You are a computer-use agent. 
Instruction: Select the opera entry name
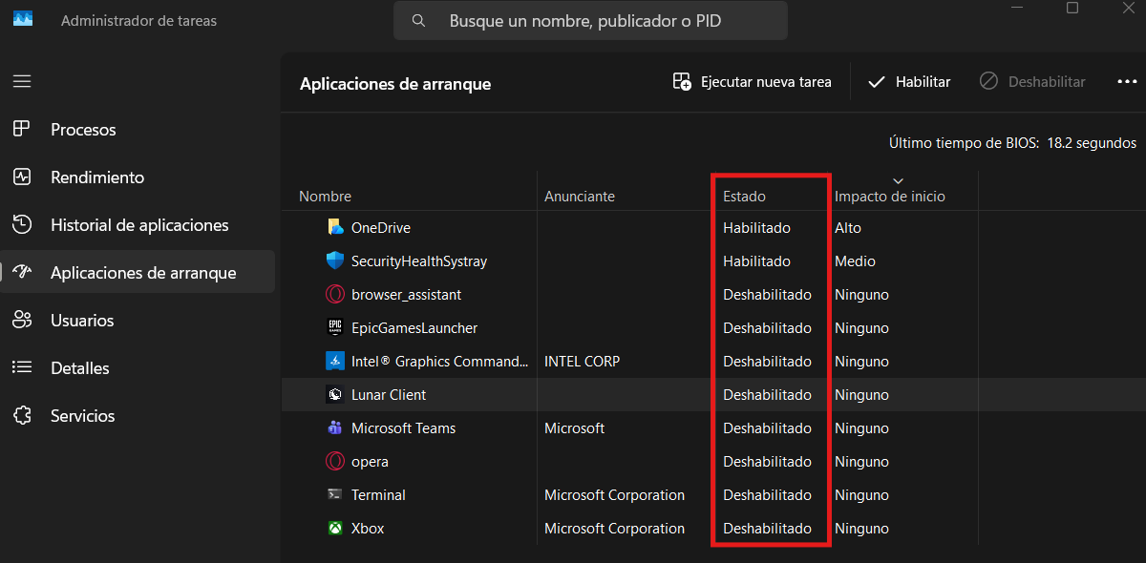pos(370,461)
